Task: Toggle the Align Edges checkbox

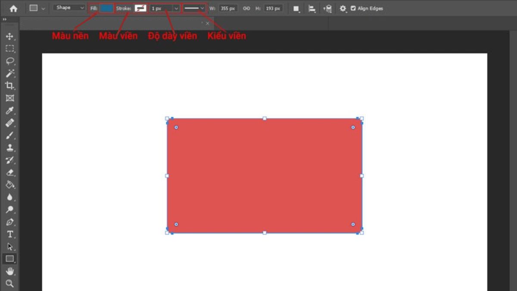Action: click(353, 8)
